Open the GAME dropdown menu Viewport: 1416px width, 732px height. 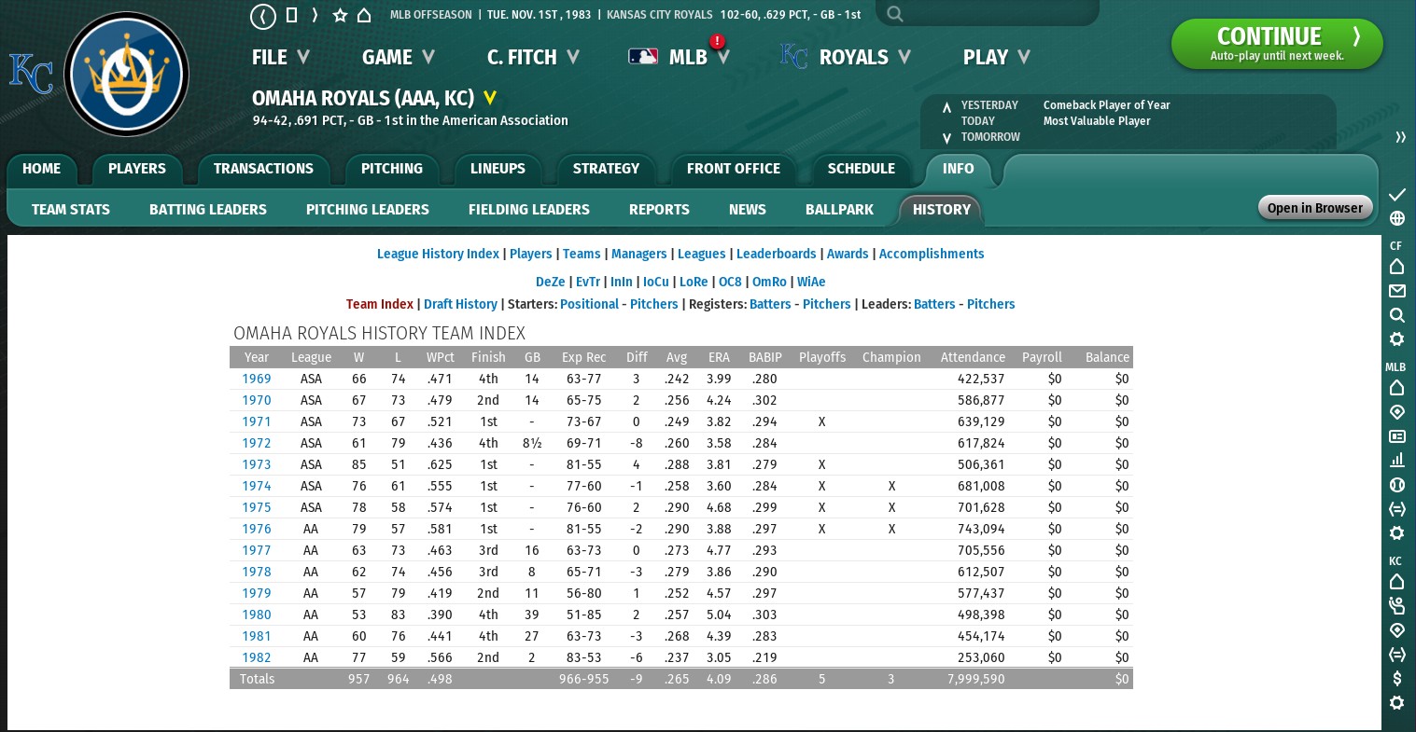pos(399,57)
